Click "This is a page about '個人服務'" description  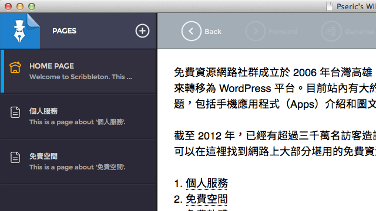click(x=77, y=122)
